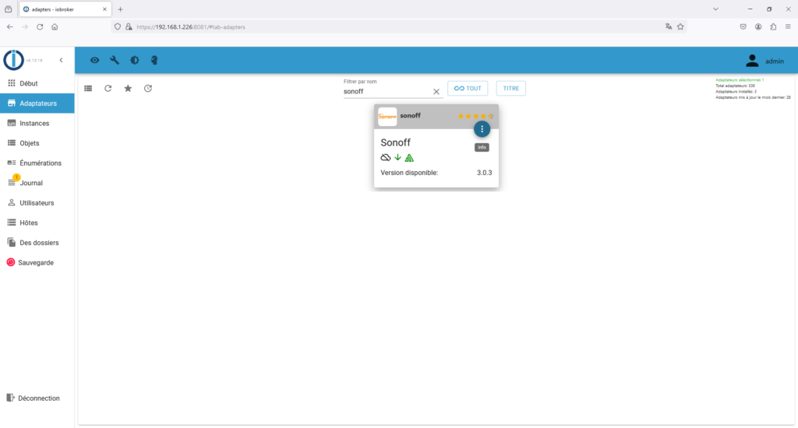Toggle theme brightness icon in top bar
798x428 pixels.
pyautogui.click(x=134, y=60)
